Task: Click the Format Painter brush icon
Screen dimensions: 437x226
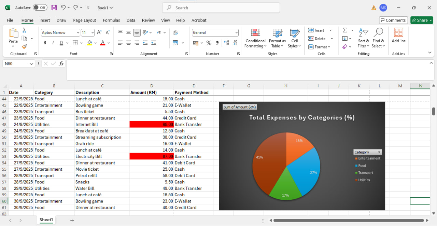Action: (x=24, y=46)
